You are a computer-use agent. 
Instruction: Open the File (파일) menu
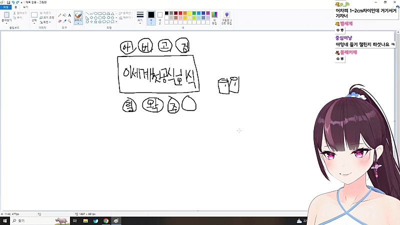click(5, 7)
